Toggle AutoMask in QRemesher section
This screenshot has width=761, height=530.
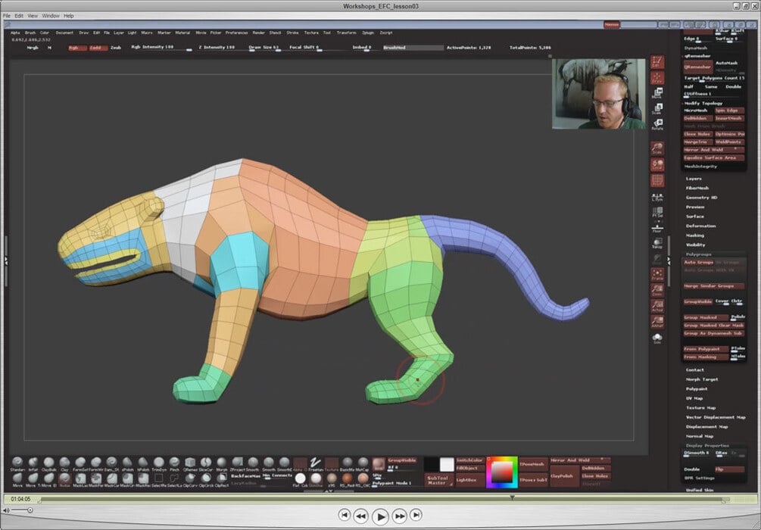[726, 63]
